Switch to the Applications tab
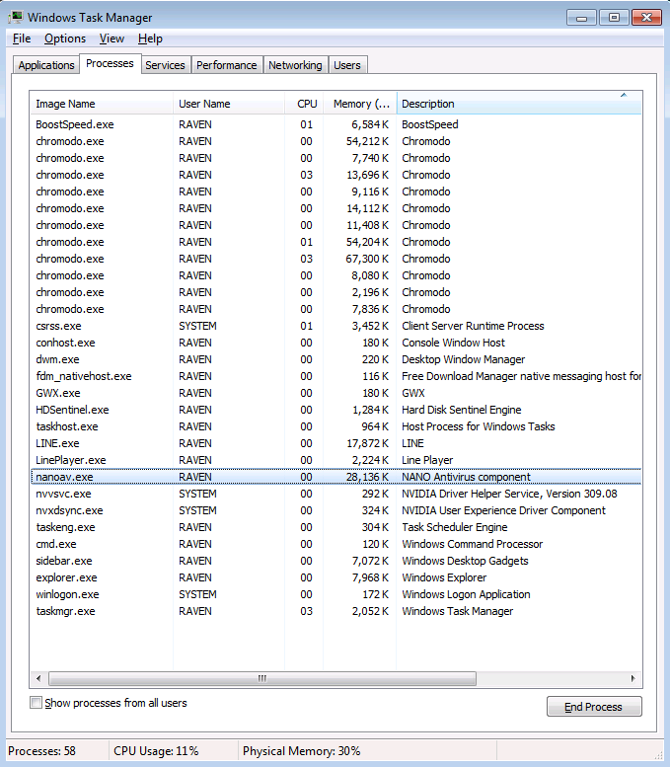The height and width of the screenshot is (767, 670). pos(46,65)
